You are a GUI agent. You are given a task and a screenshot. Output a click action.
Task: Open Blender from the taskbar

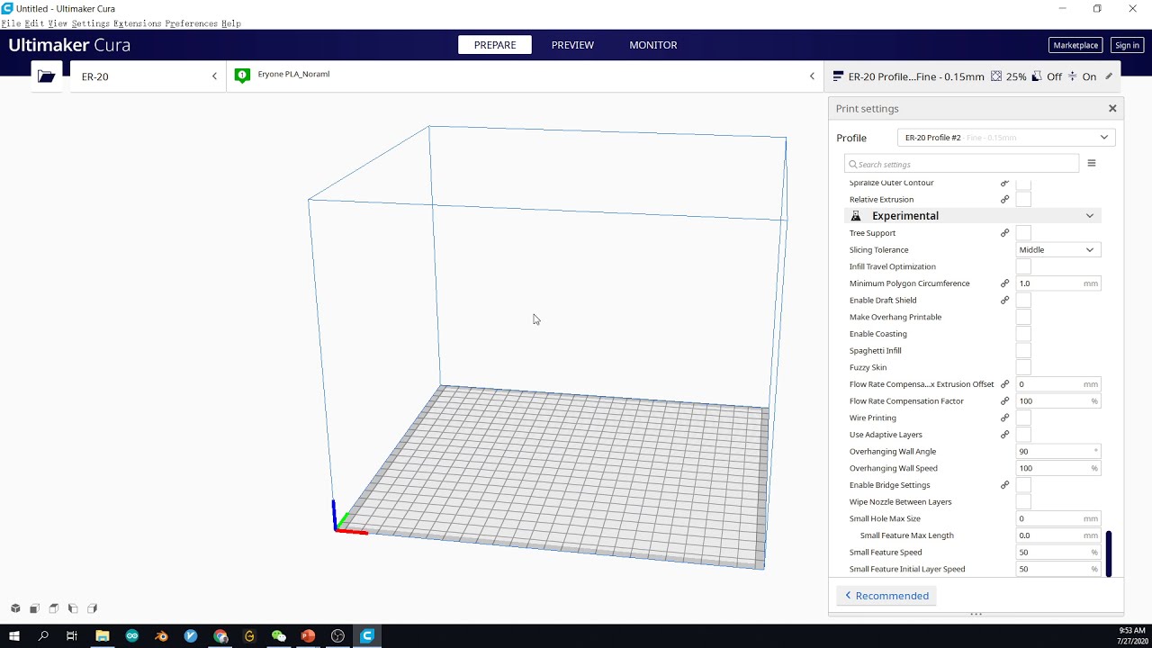coord(162,636)
